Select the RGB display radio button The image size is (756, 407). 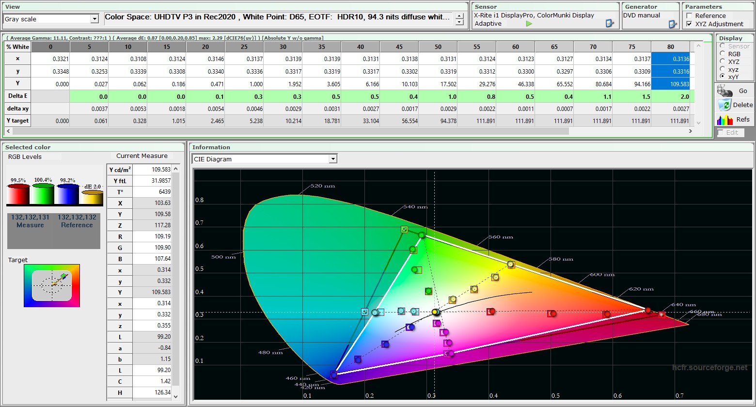[x=723, y=54]
